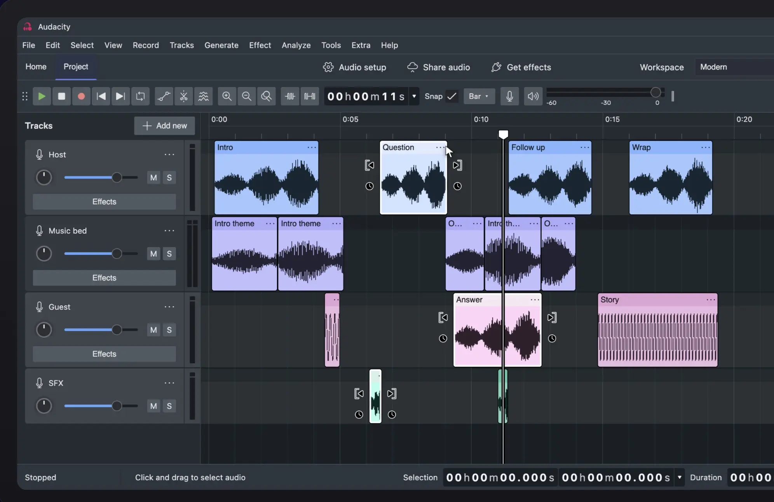Skip to start of project

coord(101,96)
